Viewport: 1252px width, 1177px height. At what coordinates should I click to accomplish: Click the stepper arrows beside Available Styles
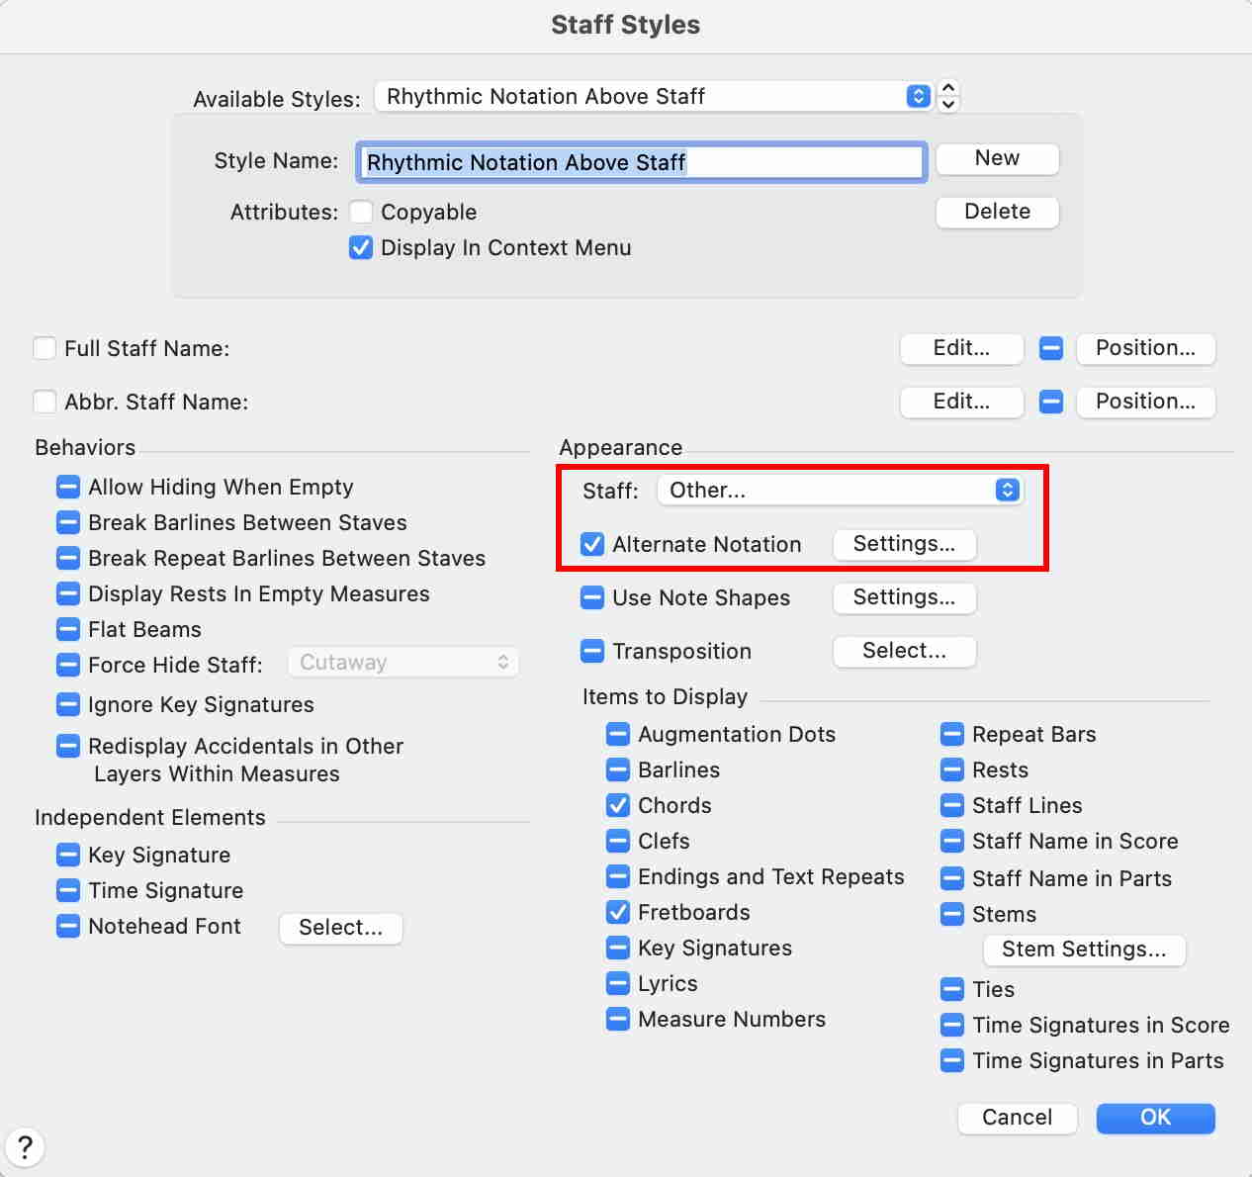[947, 96]
